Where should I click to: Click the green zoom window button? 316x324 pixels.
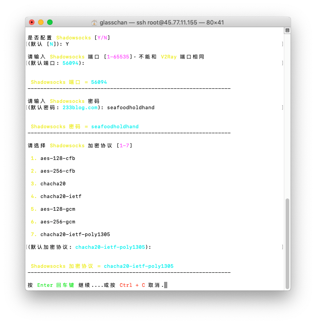(x=50, y=22)
